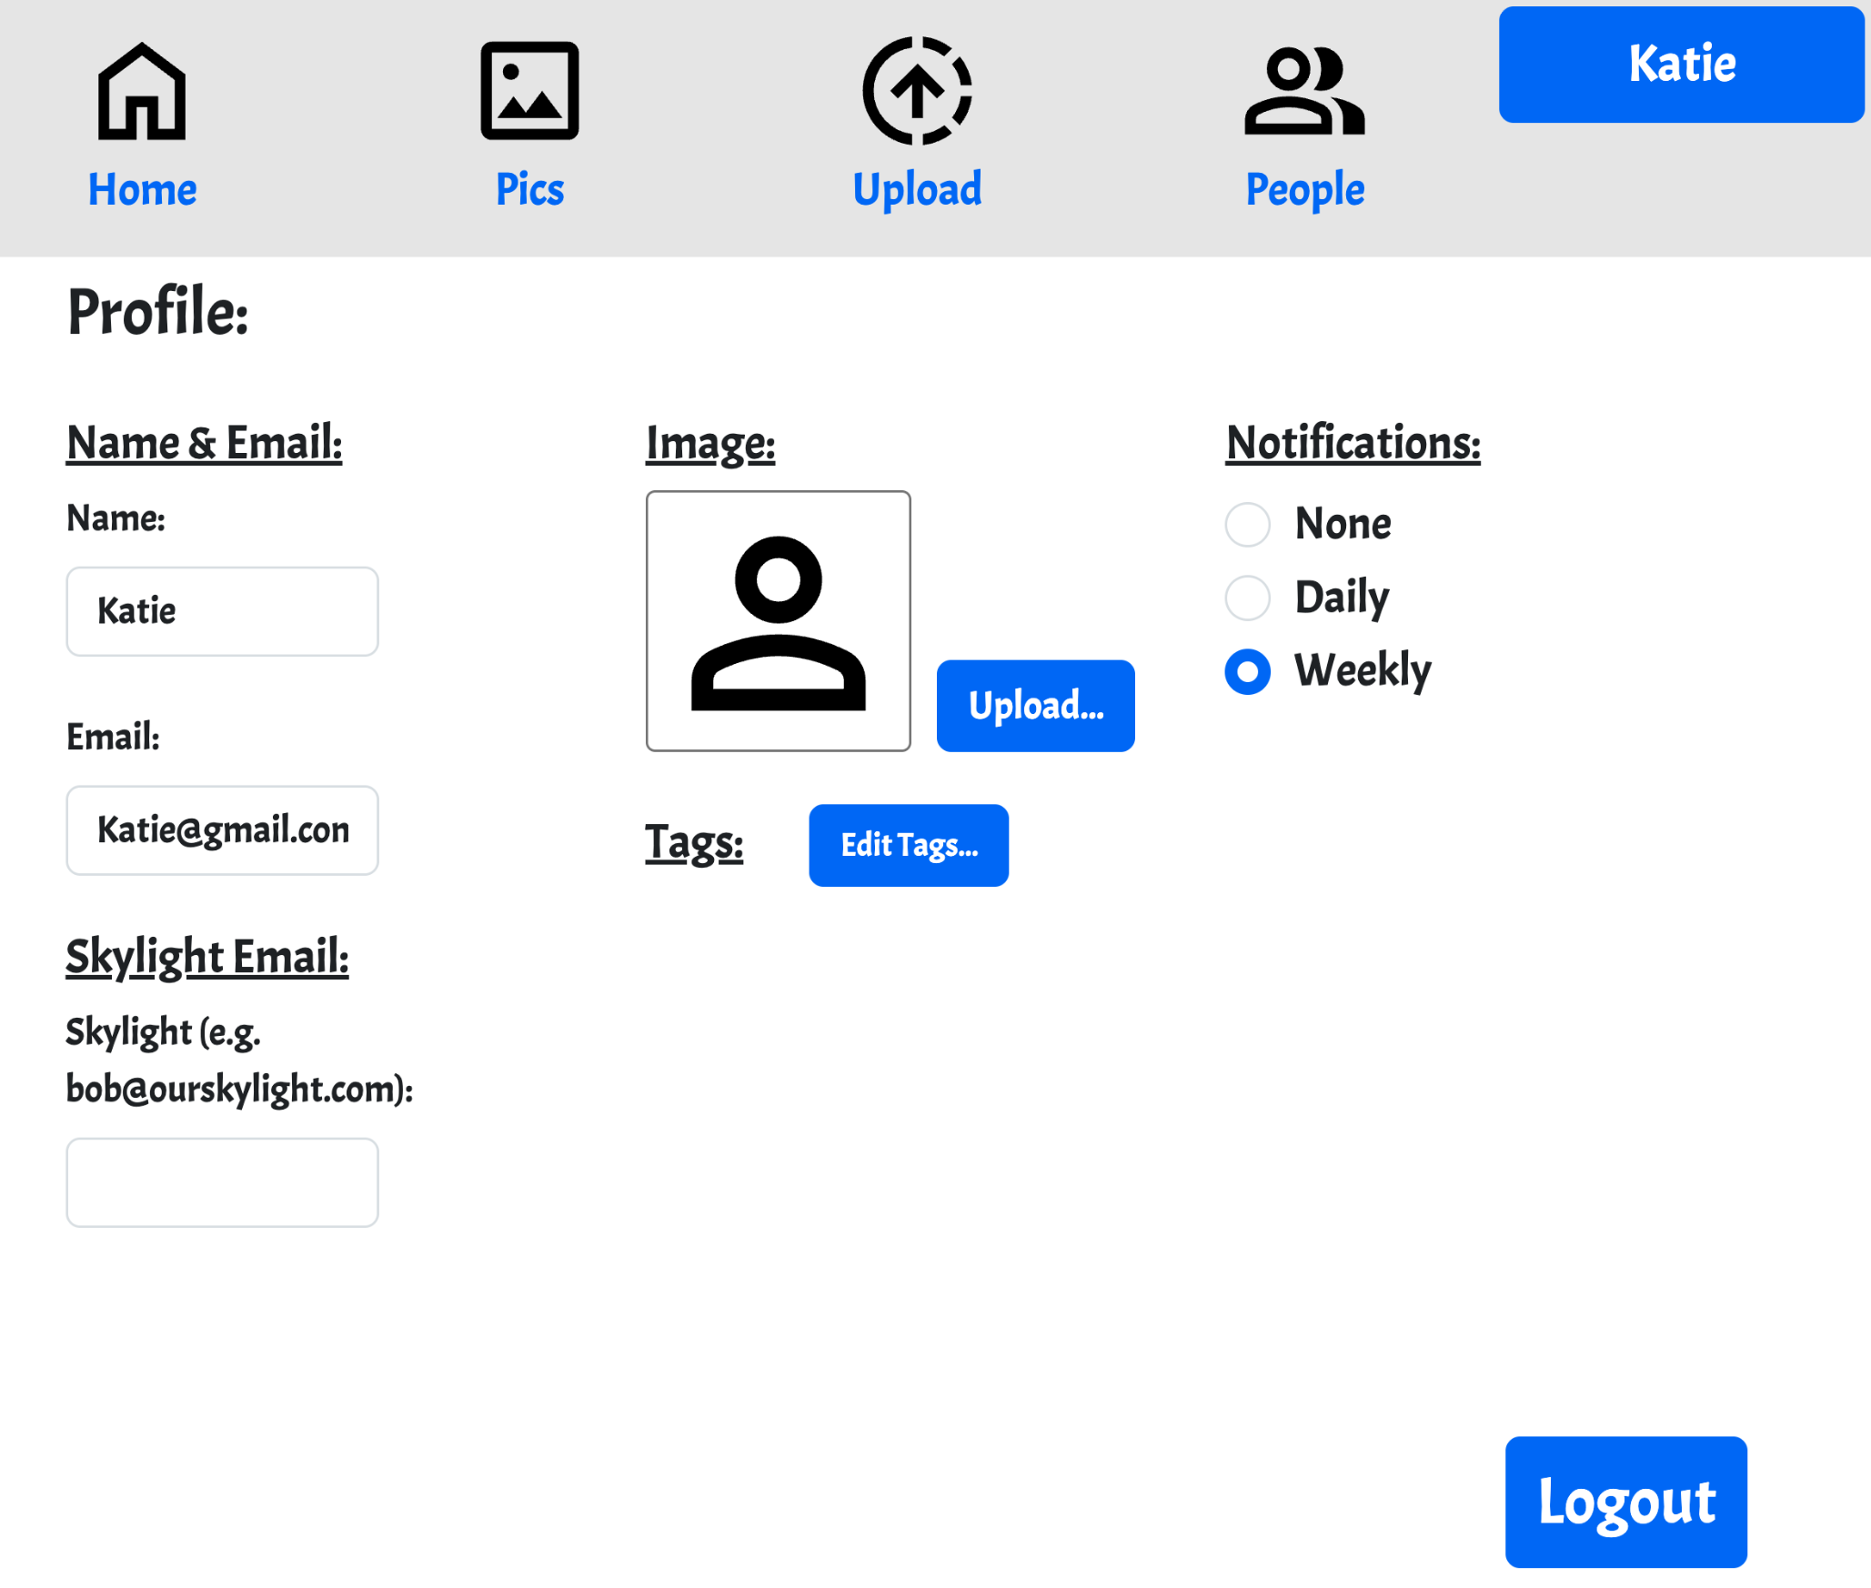The width and height of the screenshot is (1871, 1588).
Task: Click the Home house icon
Action: pyautogui.click(x=142, y=92)
